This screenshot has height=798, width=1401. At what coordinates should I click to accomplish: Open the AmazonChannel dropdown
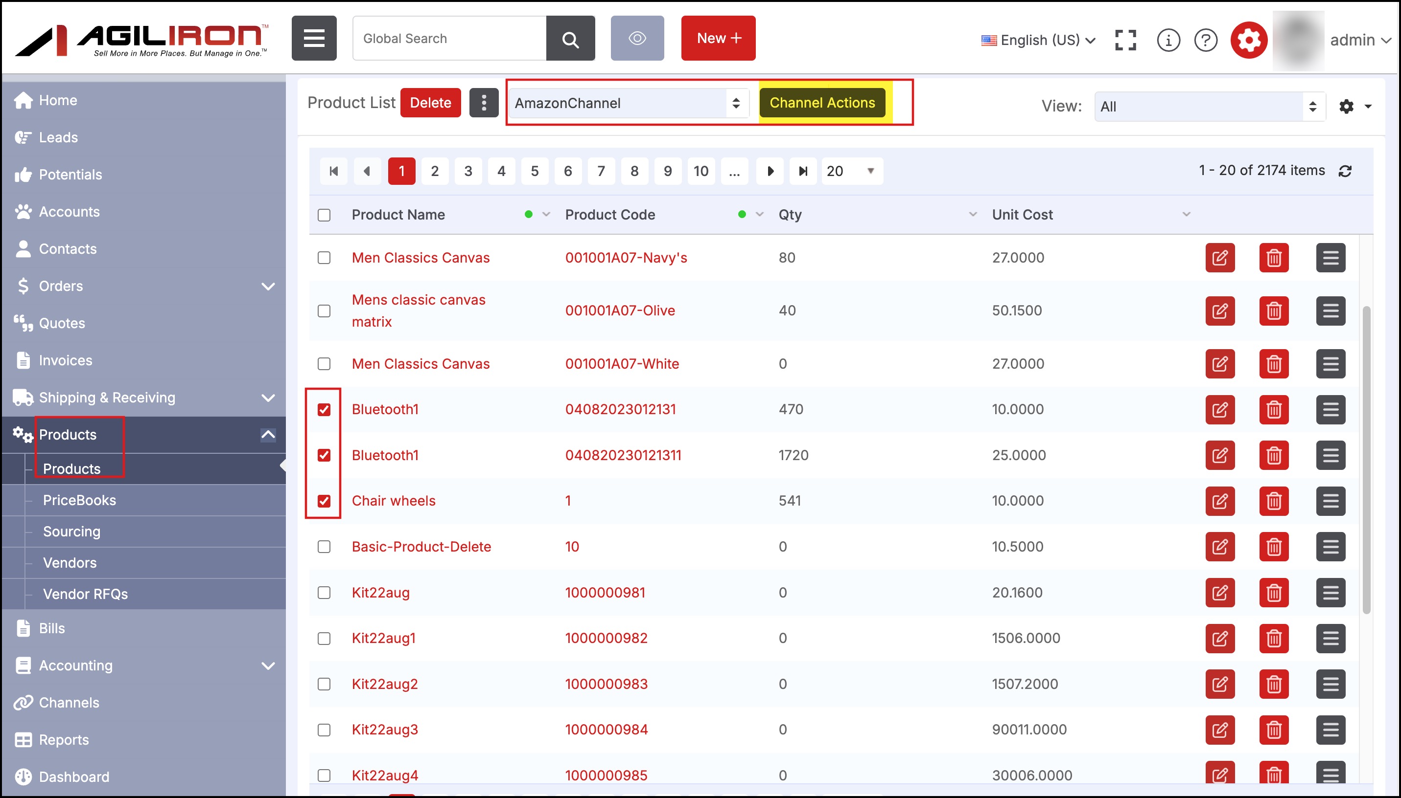[x=628, y=103]
